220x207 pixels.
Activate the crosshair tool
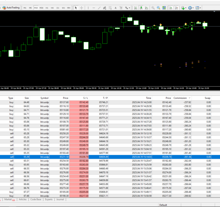click(x=81, y=8)
